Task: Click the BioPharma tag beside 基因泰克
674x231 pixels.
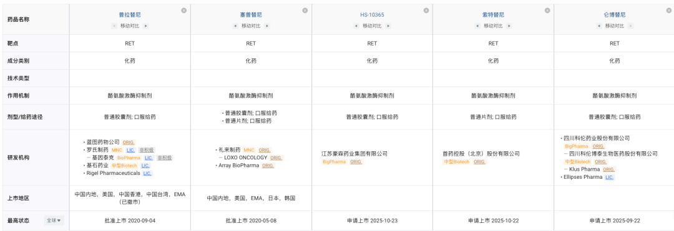Action: click(129, 158)
